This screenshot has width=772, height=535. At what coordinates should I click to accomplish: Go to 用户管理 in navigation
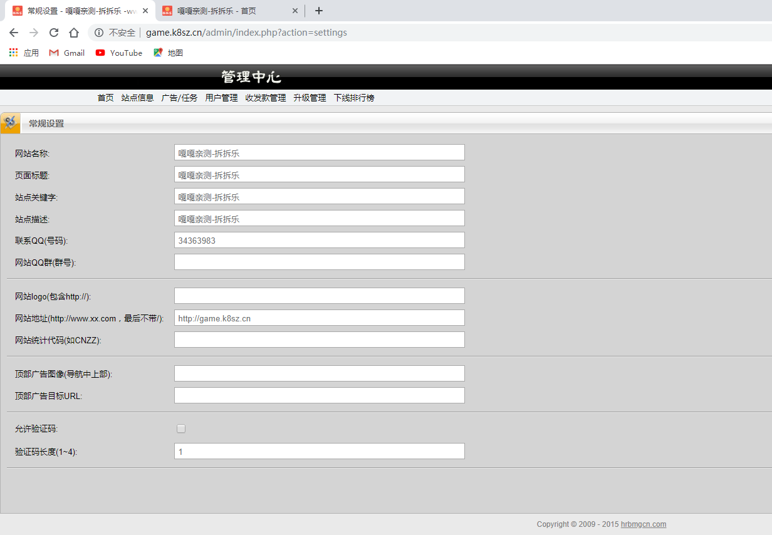coord(221,98)
